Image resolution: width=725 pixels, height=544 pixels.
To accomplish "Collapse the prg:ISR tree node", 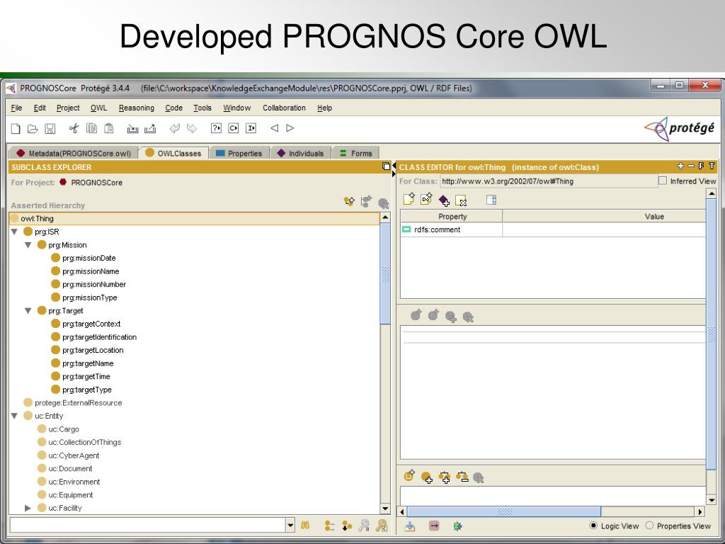I will 14,232.
